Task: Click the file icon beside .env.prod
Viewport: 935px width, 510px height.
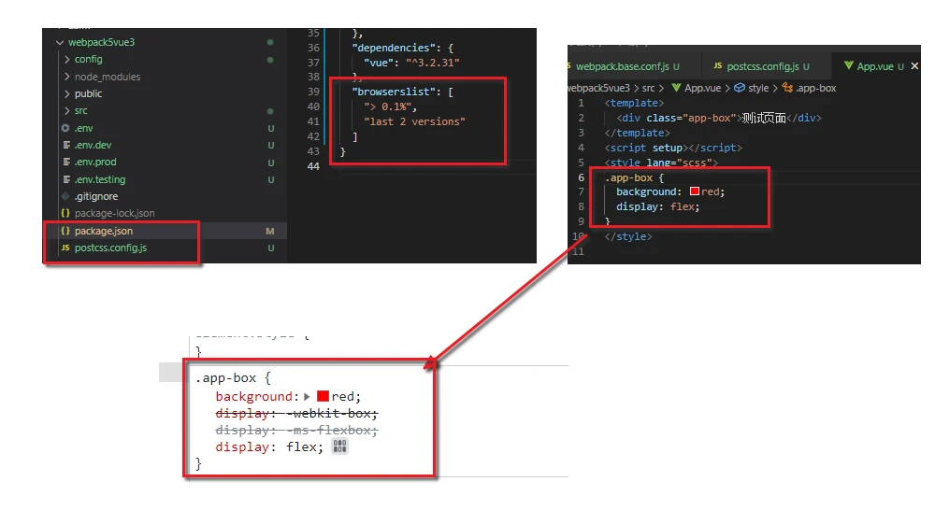Action: (66, 162)
